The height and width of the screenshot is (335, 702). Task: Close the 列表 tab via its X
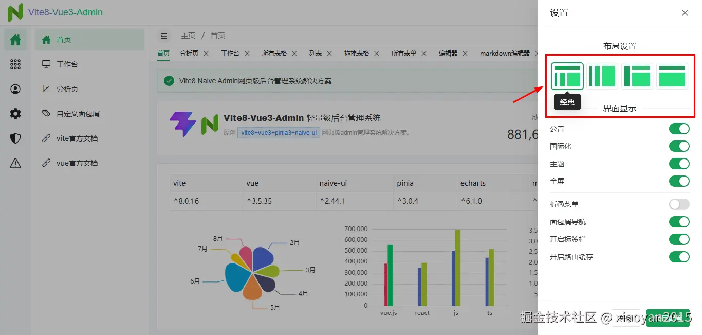[329, 54]
